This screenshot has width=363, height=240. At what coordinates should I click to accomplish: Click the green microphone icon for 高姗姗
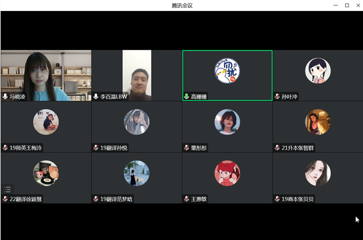pyautogui.click(x=187, y=97)
